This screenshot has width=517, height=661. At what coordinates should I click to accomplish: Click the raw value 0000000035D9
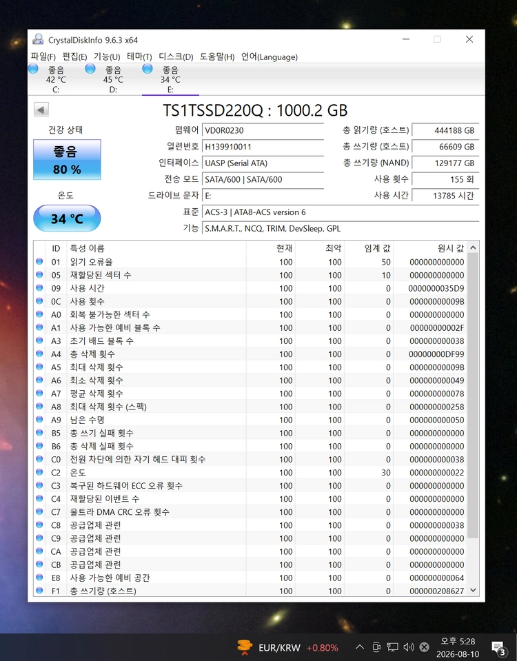(436, 288)
